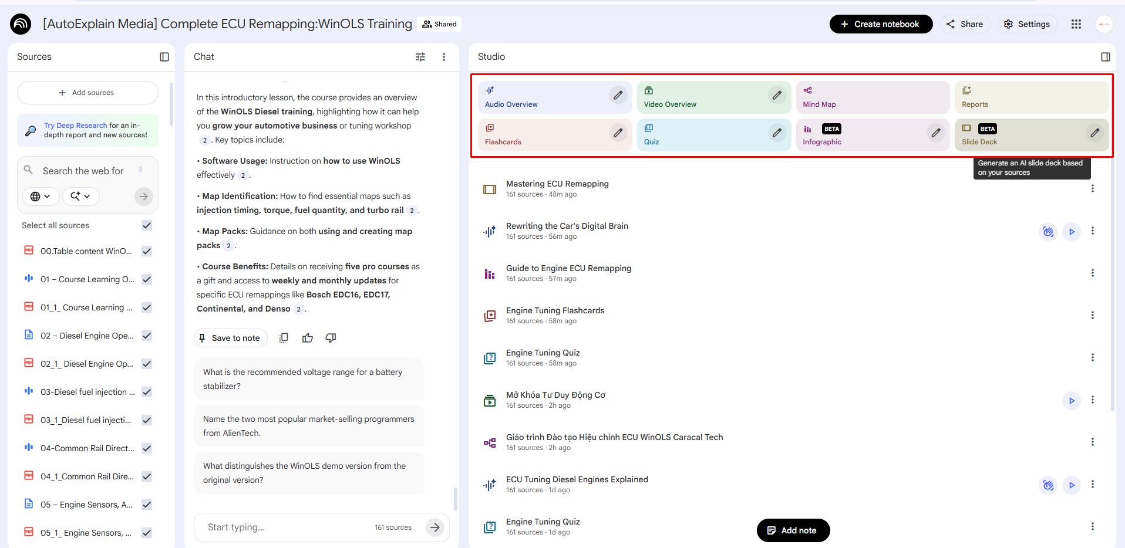Click the thumbs up icon on response
This screenshot has width=1125, height=548.
click(307, 338)
